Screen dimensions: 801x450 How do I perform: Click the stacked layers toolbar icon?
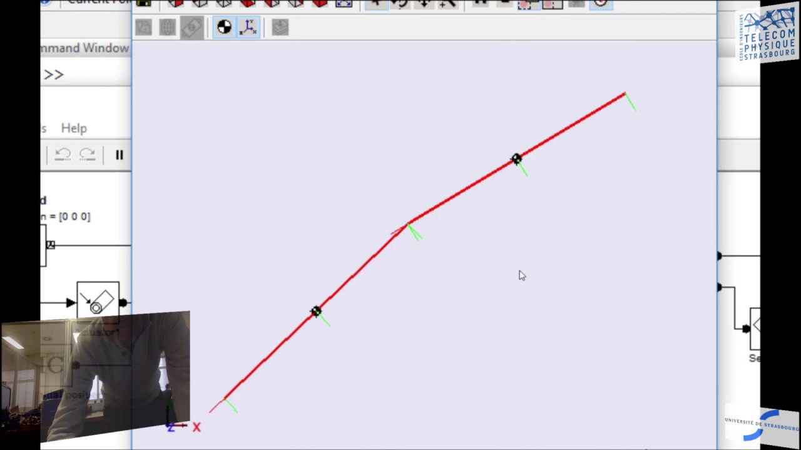point(280,27)
